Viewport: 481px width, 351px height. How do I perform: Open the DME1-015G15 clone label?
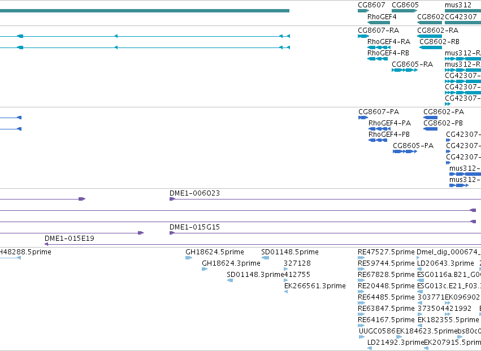(x=194, y=227)
